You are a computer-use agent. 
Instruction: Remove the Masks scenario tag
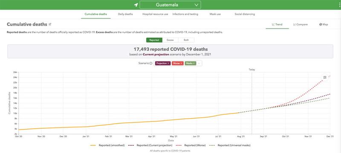(194, 63)
